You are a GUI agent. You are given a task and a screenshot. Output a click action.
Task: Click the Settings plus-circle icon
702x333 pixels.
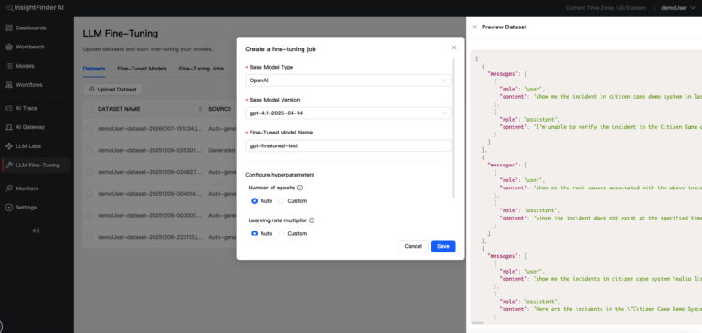(9, 208)
